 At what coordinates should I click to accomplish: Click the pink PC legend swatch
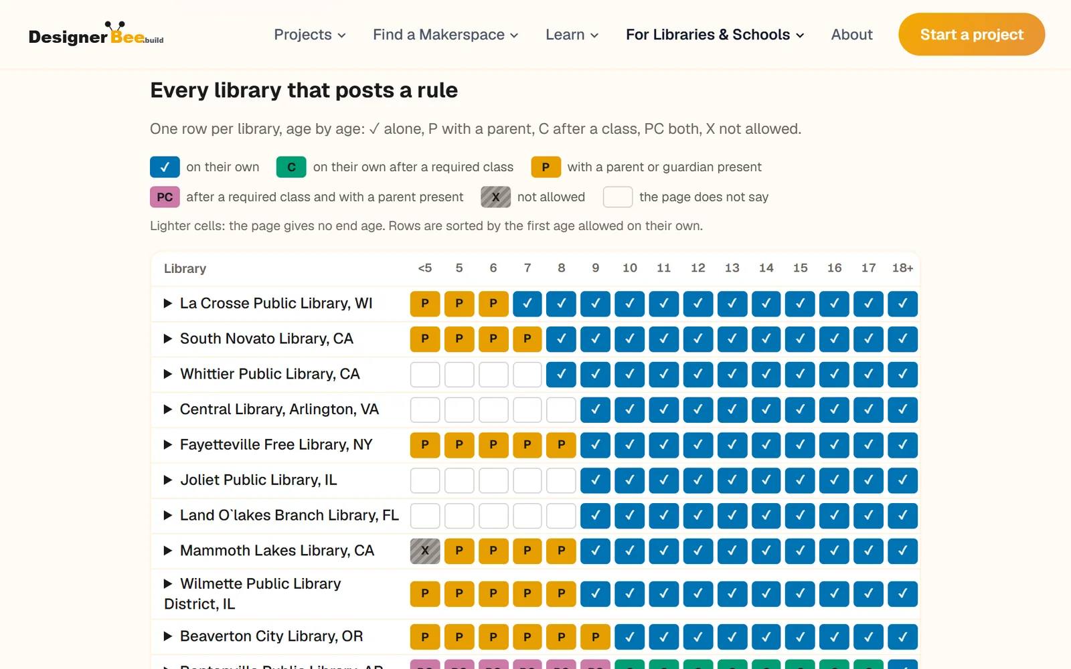coord(165,197)
